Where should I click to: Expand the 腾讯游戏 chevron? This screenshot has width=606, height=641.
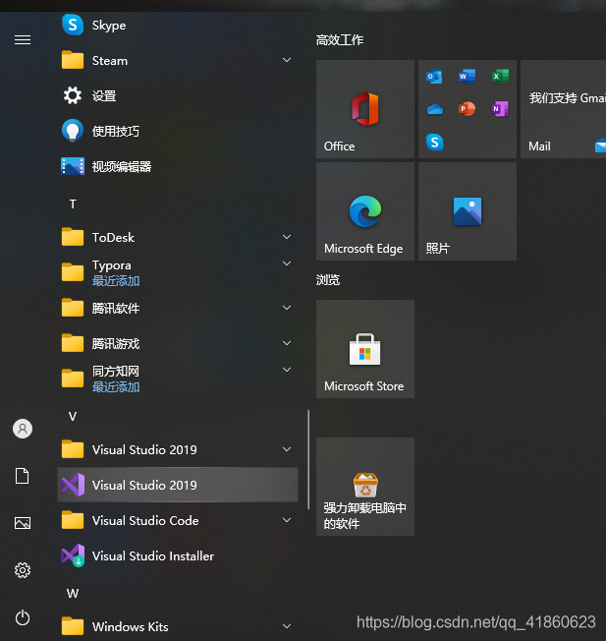tap(287, 343)
